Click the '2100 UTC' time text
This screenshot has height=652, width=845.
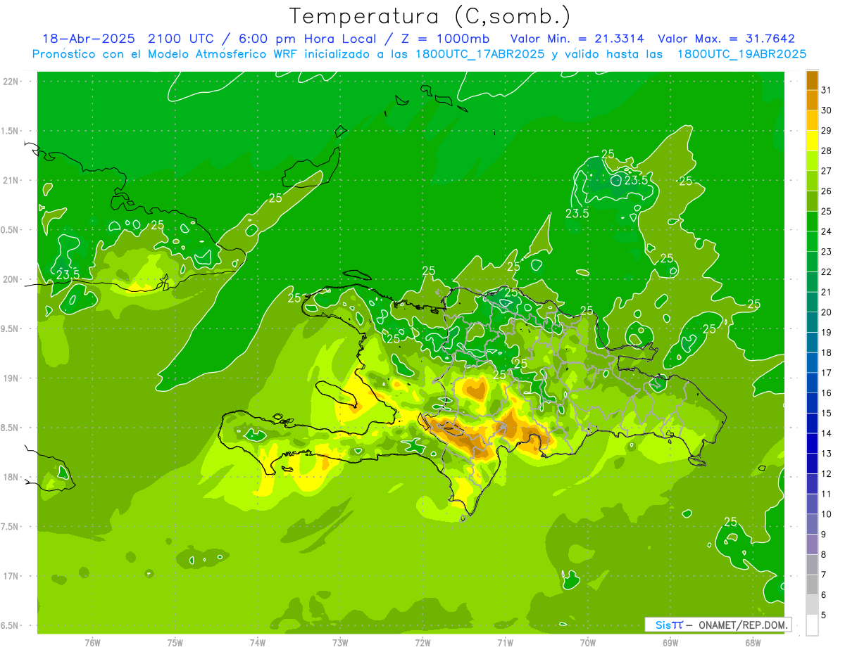tap(181, 39)
